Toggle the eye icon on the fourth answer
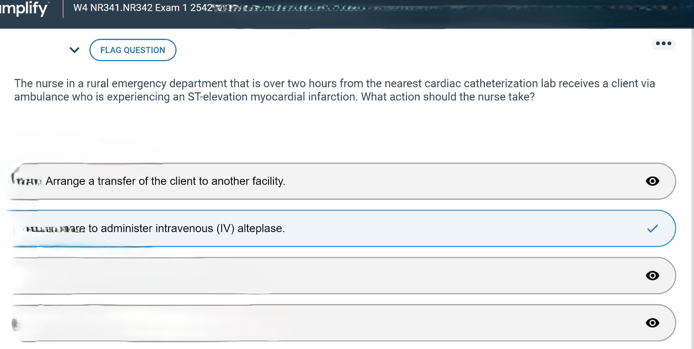Screen dimensions: 694x349 [x=652, y=323]
